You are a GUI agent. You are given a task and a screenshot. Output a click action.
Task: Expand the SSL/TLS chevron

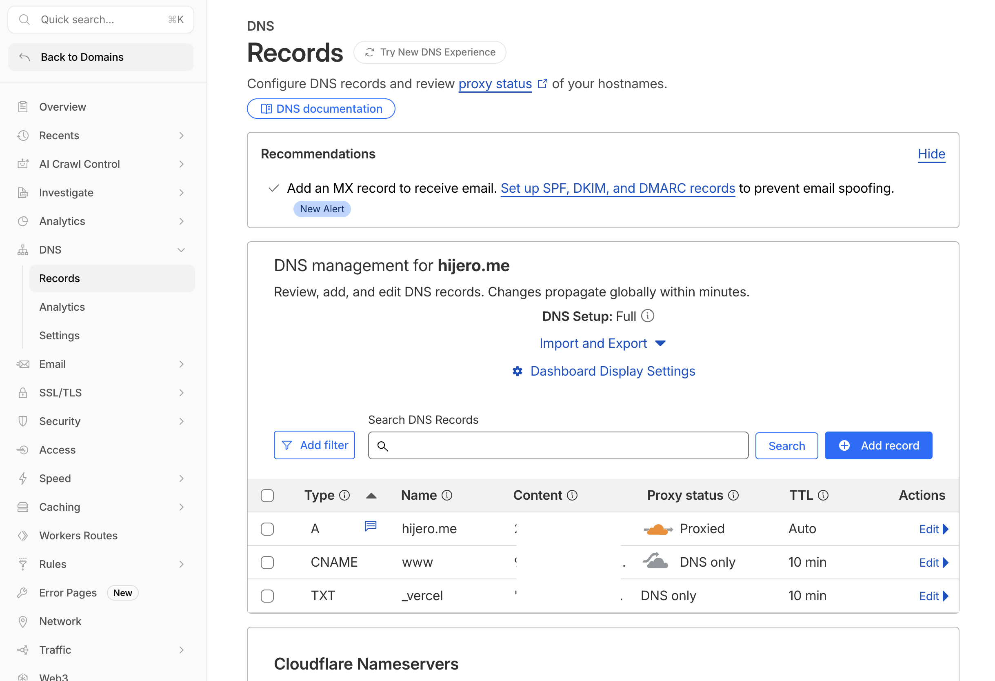(x=182, y=393)
